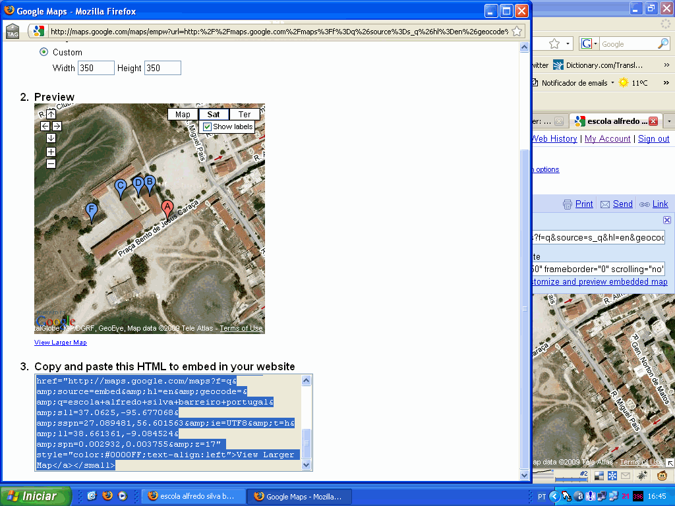Open My Account link

607,138
